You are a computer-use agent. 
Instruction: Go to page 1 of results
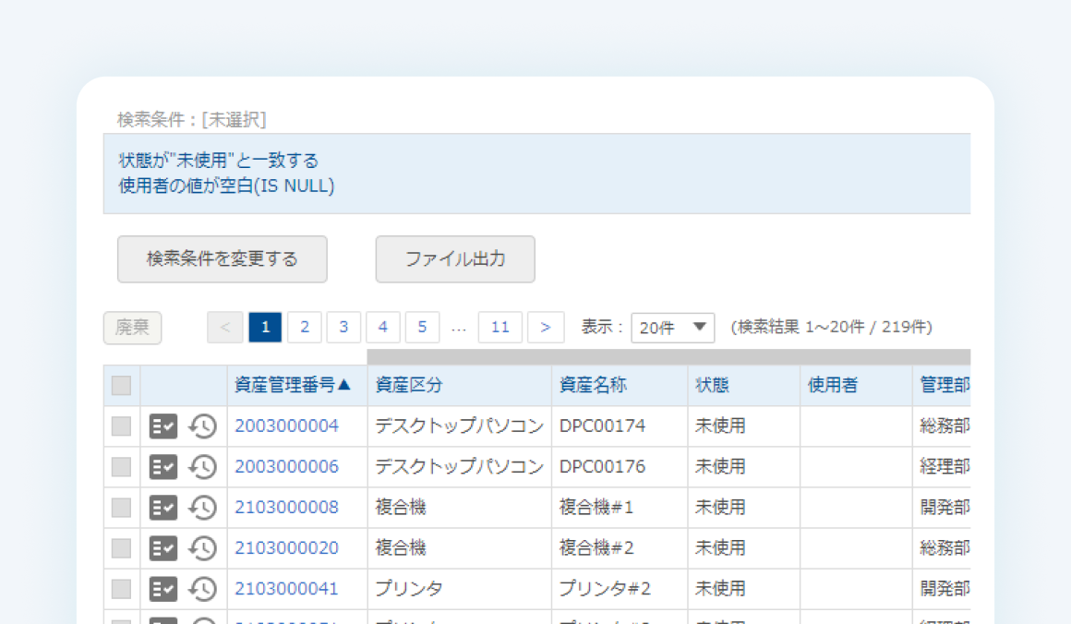click(x=265, y=327)
